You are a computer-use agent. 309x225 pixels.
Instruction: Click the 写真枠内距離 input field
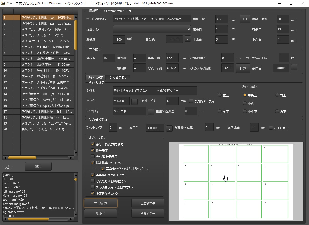209,127
